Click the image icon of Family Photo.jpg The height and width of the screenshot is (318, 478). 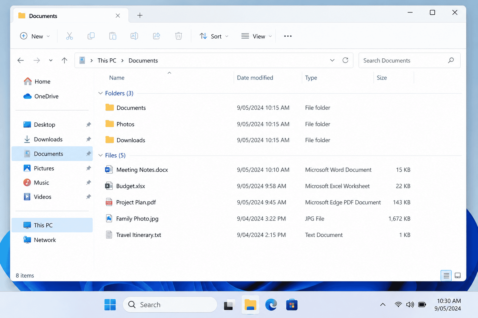(x=109, y=219)
